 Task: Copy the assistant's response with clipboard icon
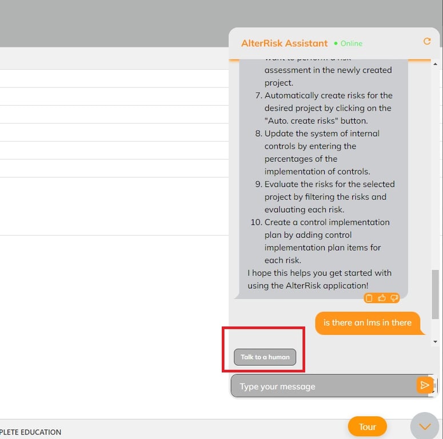click(x=369, y=298)
